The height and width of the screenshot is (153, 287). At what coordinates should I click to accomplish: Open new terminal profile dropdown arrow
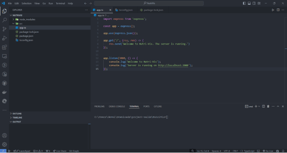click(x=259, y=107)
